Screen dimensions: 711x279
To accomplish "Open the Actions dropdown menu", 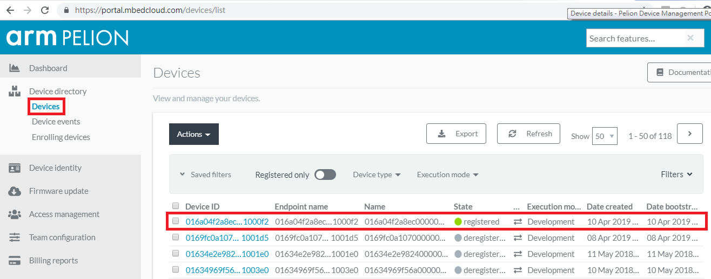I will 193,134.
